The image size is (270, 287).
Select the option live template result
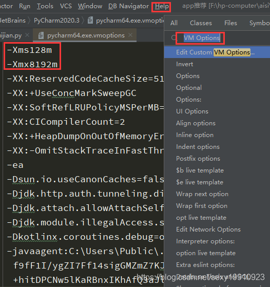[217, 253]
